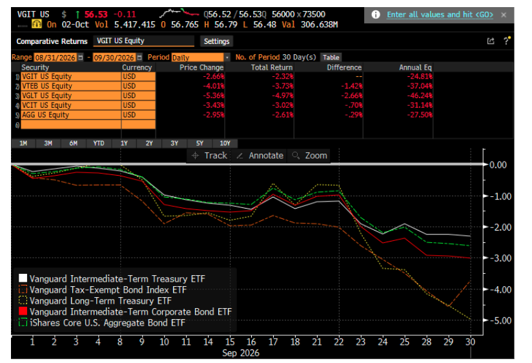Select the 1M range tab
Image resolution: width=532 pixels, height=363 pixels.
[23, 143]
